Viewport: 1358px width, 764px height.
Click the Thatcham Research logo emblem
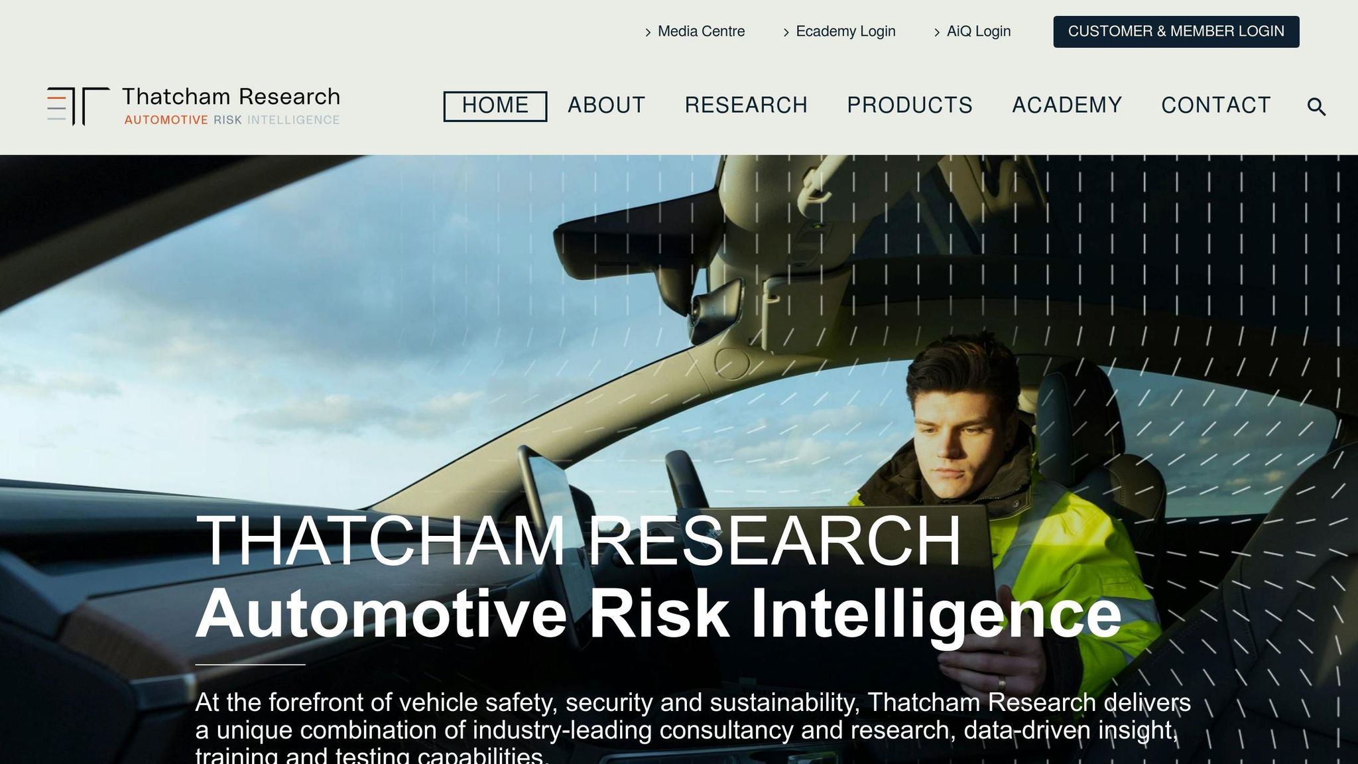78,105
